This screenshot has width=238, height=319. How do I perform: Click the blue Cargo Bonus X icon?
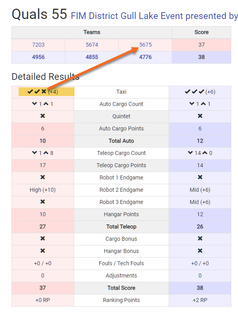pyautogui.click(x=200, y=238)
